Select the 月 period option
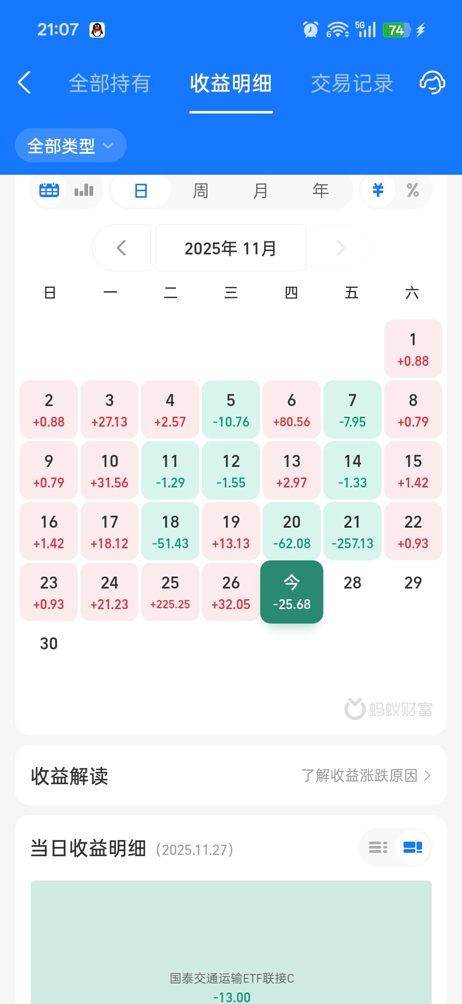462x1004 pixels. click(x=261, y=190)
